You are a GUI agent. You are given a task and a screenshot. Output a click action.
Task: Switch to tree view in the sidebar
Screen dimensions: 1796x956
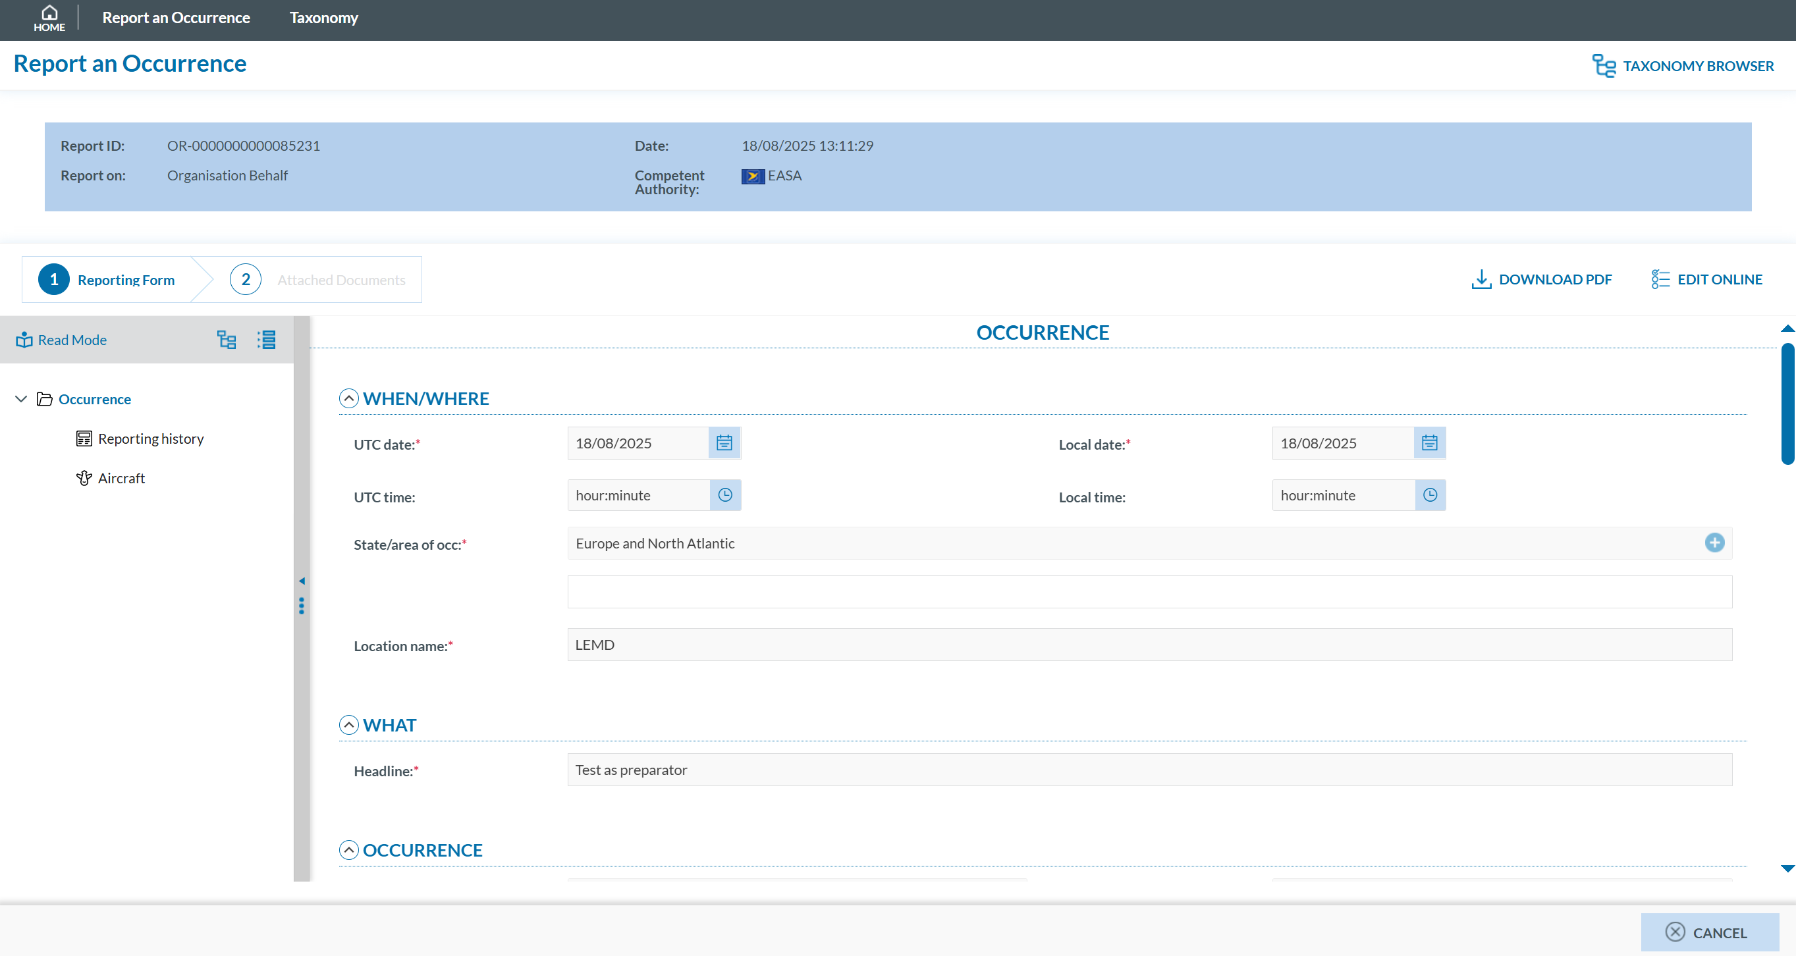227,340
